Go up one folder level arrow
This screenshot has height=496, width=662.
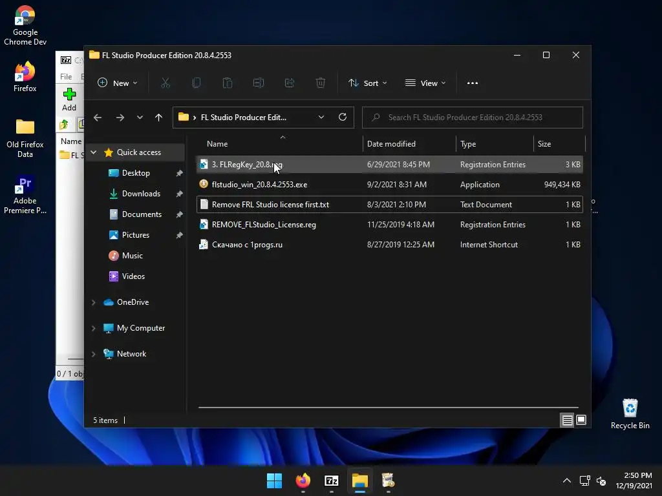point(159,118)
